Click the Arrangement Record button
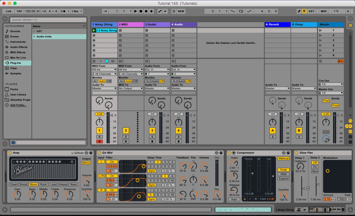The height and width of the screenshot is (216, 355). (x=146, y=11)
